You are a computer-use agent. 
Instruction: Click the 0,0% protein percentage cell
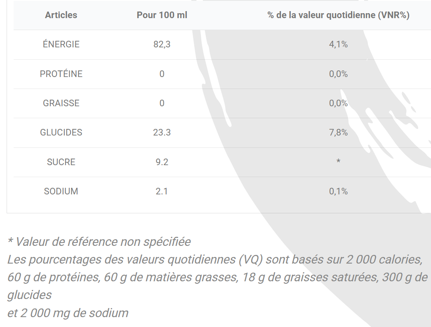click(x=338, y=74)
